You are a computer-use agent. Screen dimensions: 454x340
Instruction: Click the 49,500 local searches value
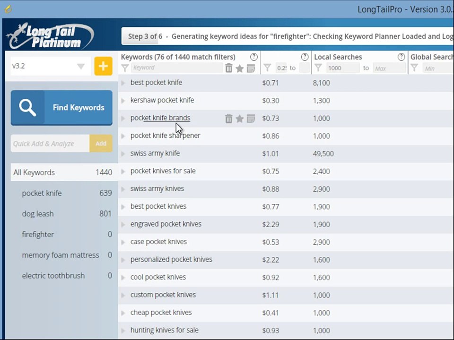[x=323, y=153]
